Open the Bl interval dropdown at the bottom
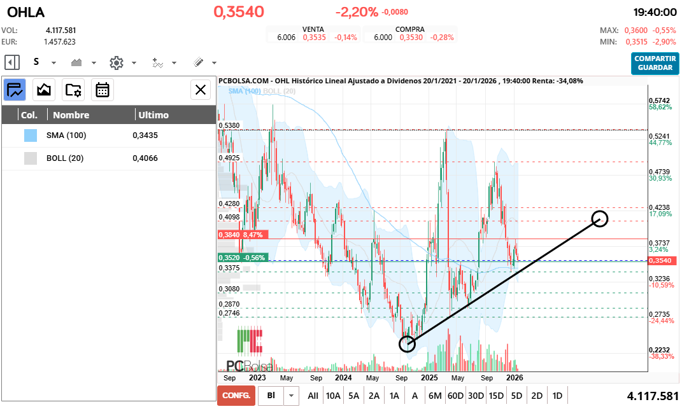The height and width of the screenshot is (409, 689). pyautogui.click(x=291, y=395)
